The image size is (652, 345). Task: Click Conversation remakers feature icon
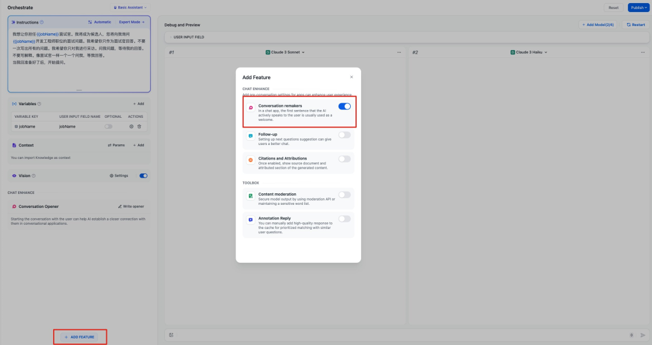pyautogui.click(x=251, y=108)
